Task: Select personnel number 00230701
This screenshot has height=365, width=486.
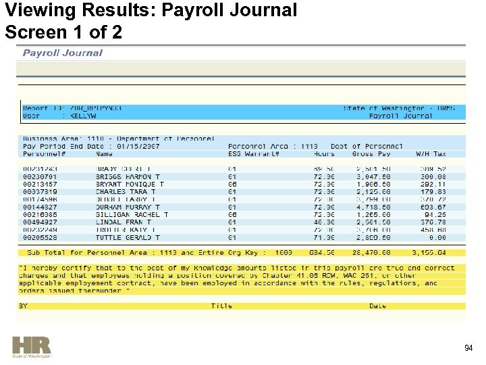Action: coord(40,177)
